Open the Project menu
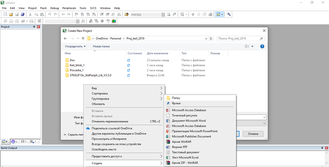 pos(32,8)
